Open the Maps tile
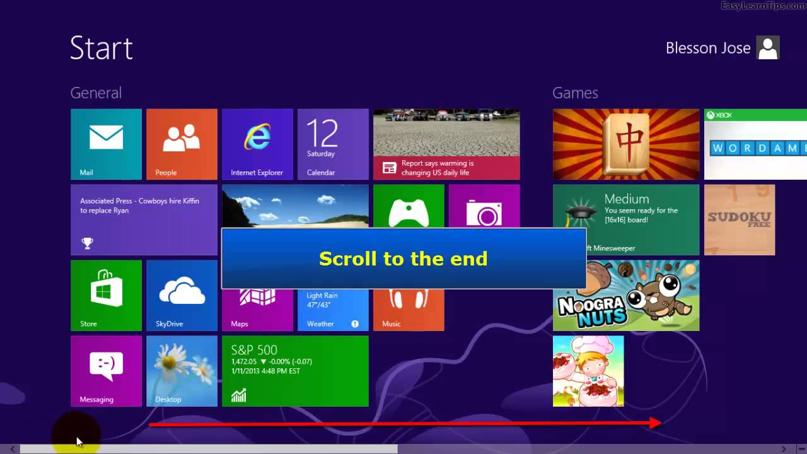Screen dimensions: 807x454 coord(257,310)
